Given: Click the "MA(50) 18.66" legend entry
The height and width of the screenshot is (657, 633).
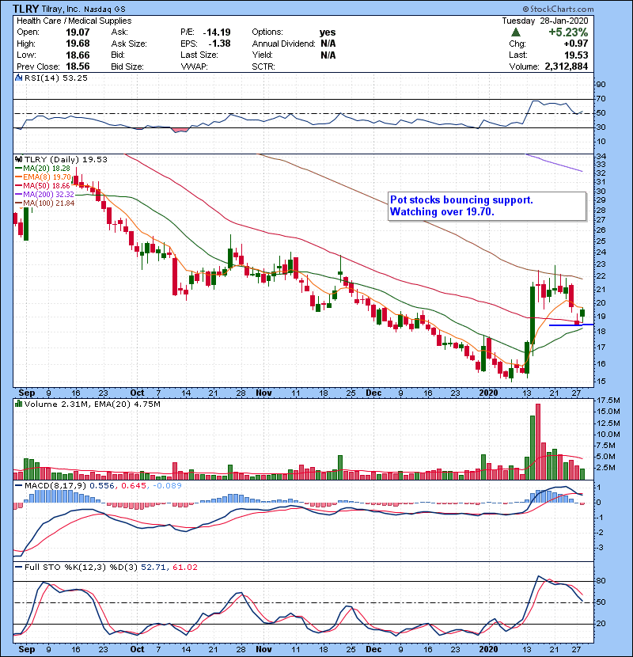Looking at the screenshot, I should (47, 185).
